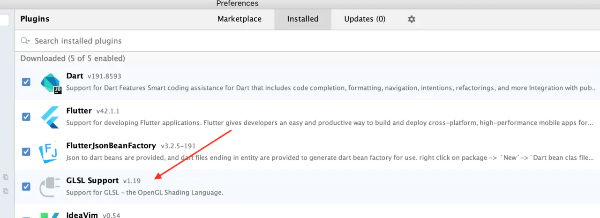This screenshot has width=600, height=218.
Task: Disable the Flutter plugin checkbox
Action: (x=26, y=117)
